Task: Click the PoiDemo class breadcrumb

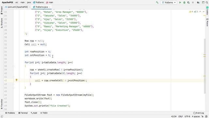Action: (39, 2)
